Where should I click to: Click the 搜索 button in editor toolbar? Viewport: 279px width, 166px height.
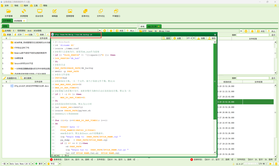pyautogui.click(x=166, y=38)
